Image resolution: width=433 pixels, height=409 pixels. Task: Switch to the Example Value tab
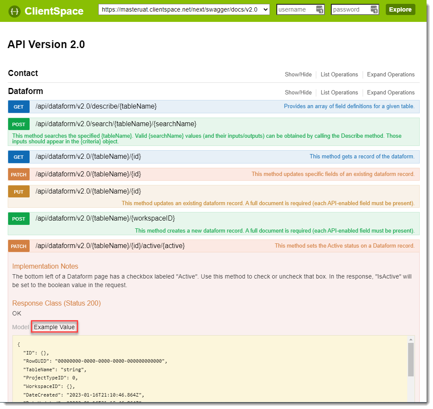click(x=55, y=327)
